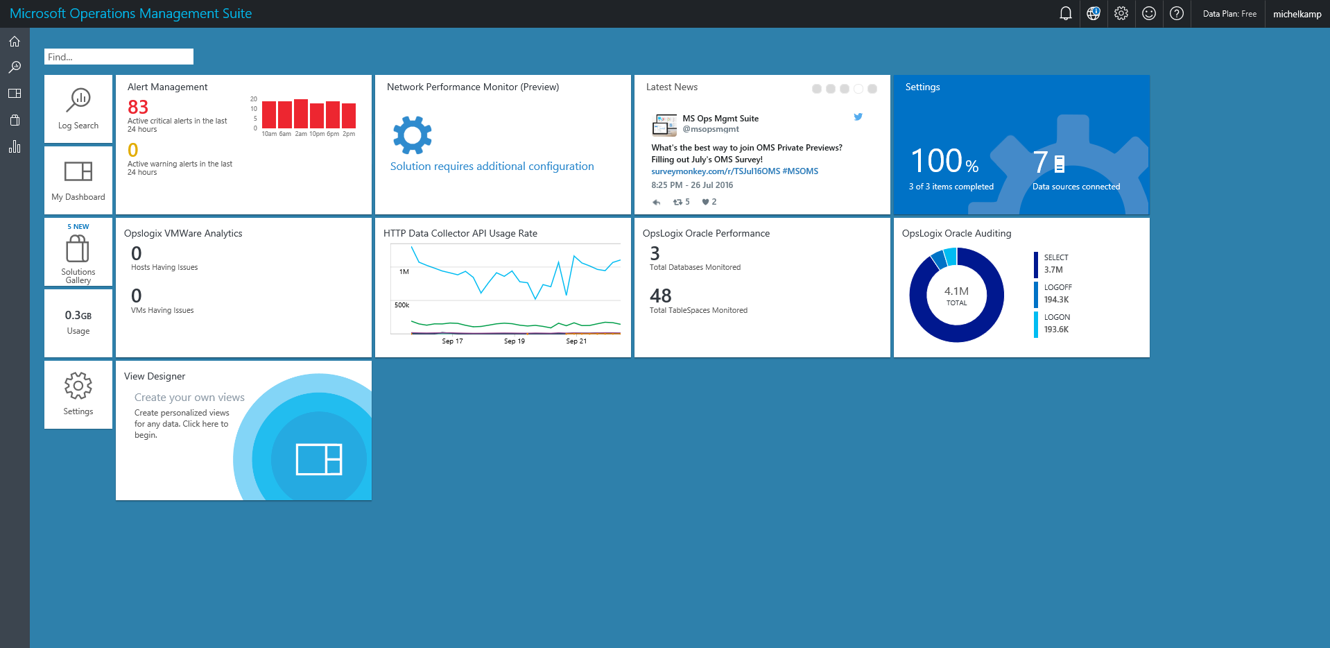Viewport: 1330px width, 648px height.
Task: Open the bar chart usage icon in left sidebar
Action: click(15, 146)
